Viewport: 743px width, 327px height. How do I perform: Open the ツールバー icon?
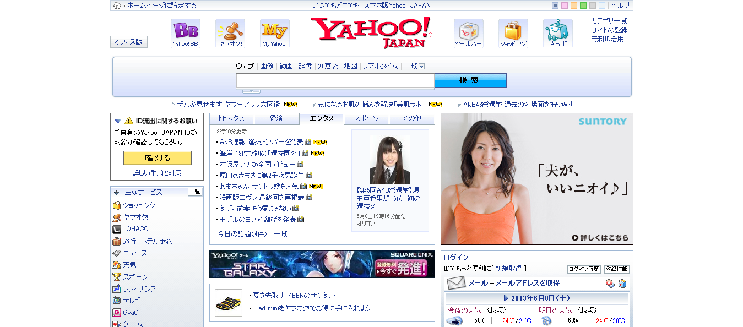click(469, 34)
